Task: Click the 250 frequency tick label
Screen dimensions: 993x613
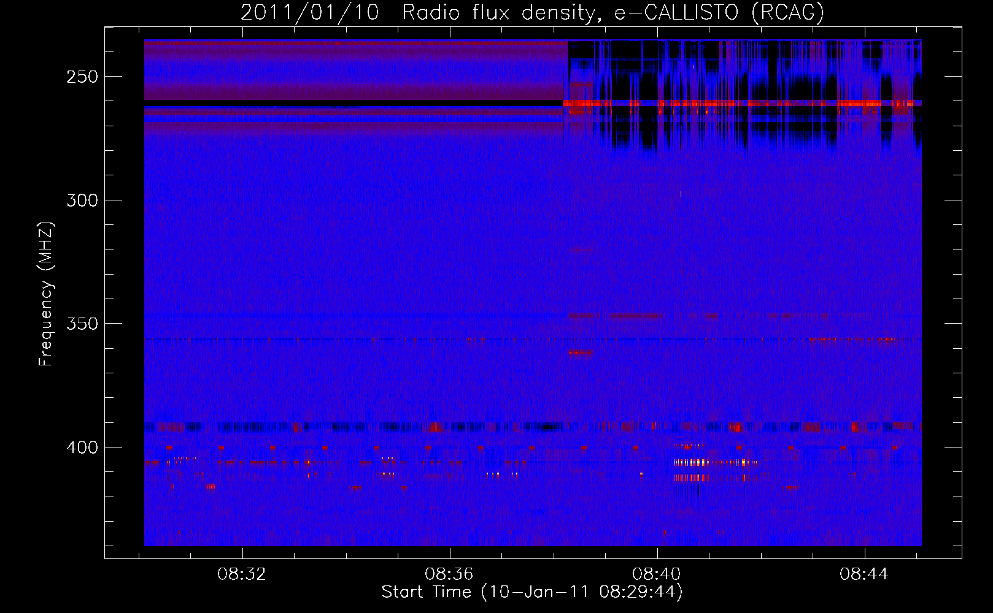Action: tap(82, 77)
